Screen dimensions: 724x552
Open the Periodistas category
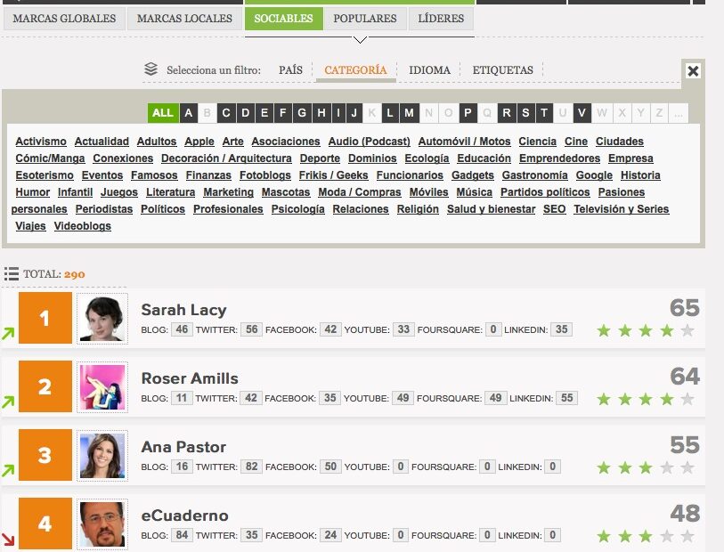[104, 209]
